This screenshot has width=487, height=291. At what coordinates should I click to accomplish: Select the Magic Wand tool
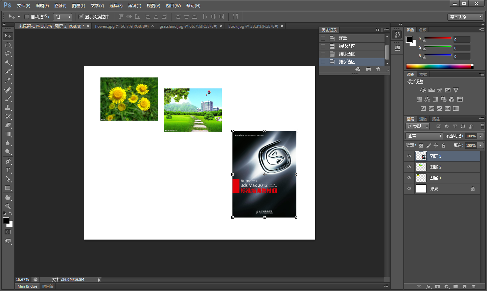coord(8,63)
